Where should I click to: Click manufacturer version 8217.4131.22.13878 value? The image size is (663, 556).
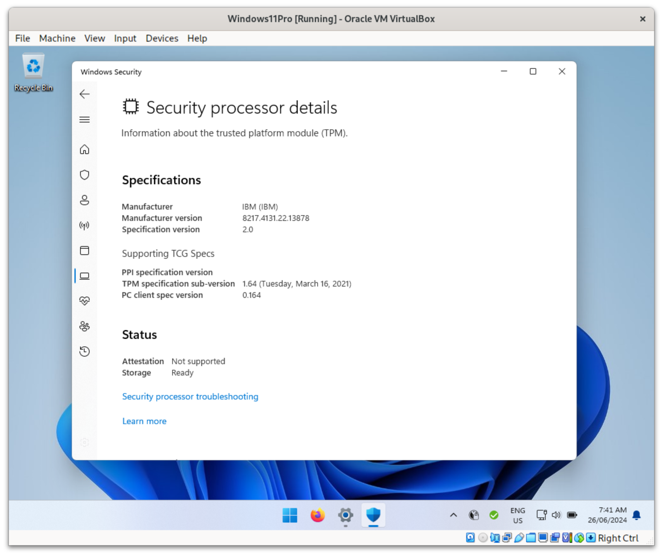[x=276, y=218]
